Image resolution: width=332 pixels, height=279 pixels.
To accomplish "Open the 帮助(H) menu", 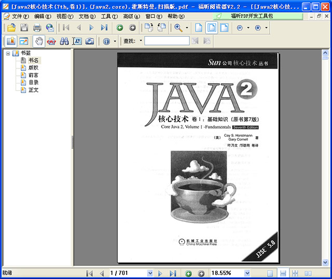I will 176,16.
